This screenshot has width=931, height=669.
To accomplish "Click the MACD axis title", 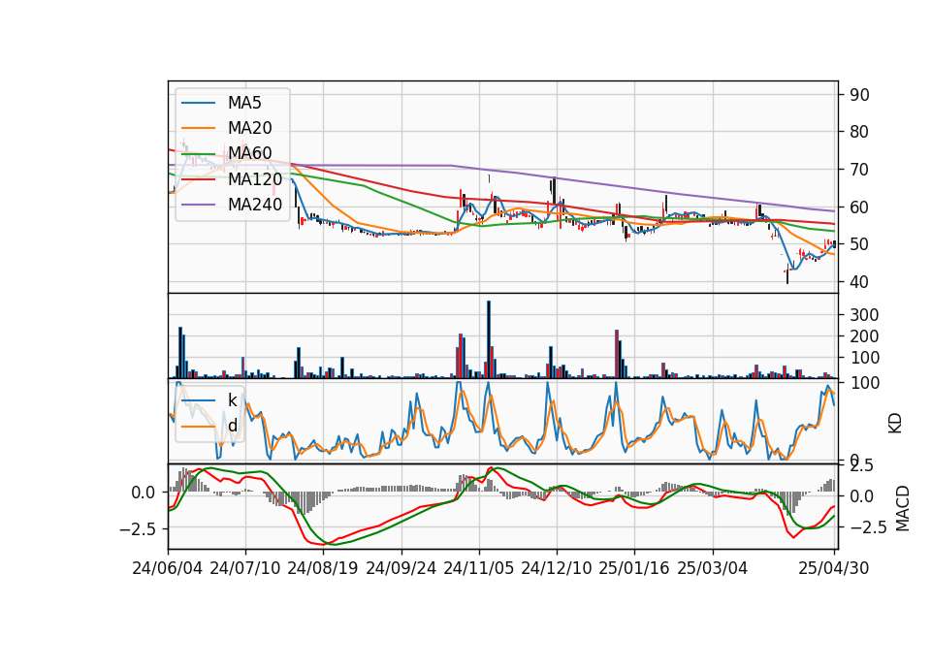I will [903, 508].
